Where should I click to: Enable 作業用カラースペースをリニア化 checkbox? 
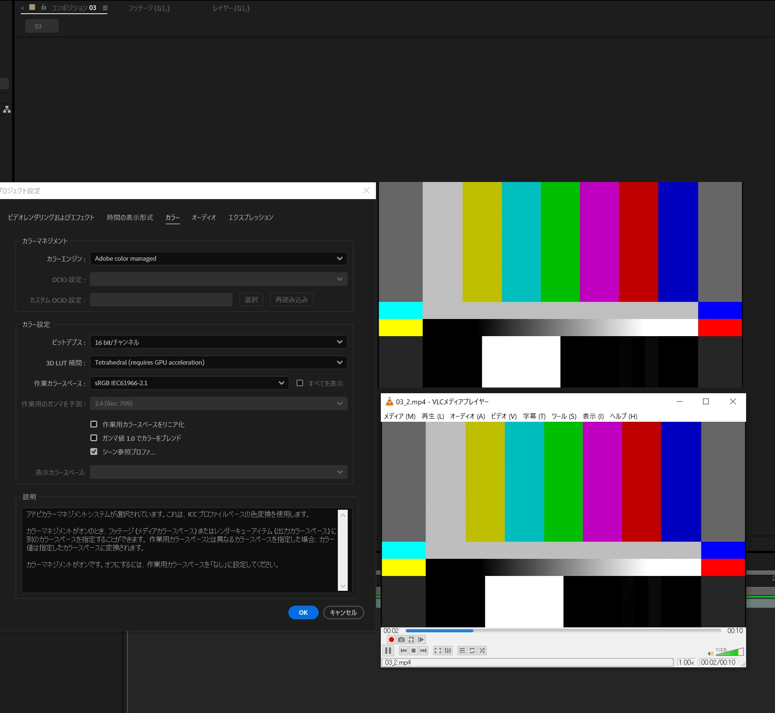coord(94,424)
